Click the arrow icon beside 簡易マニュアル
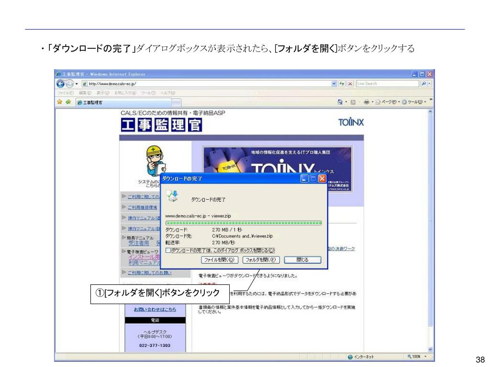The image size is (490, 367). [x=124, y=237]
